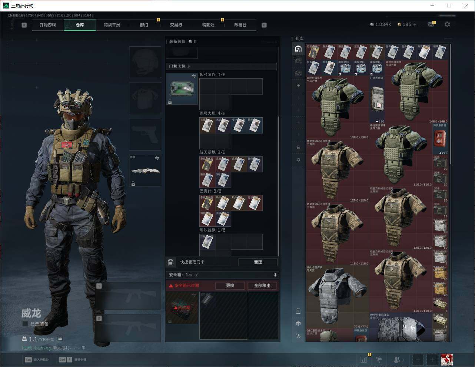Select the armor with 125.0/125.0 durability
This screenshot has height=367, width=475.
tap(338, 171)
